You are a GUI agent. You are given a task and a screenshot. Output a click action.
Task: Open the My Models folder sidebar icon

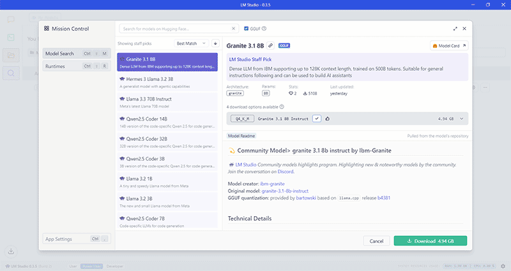(11, 55)
